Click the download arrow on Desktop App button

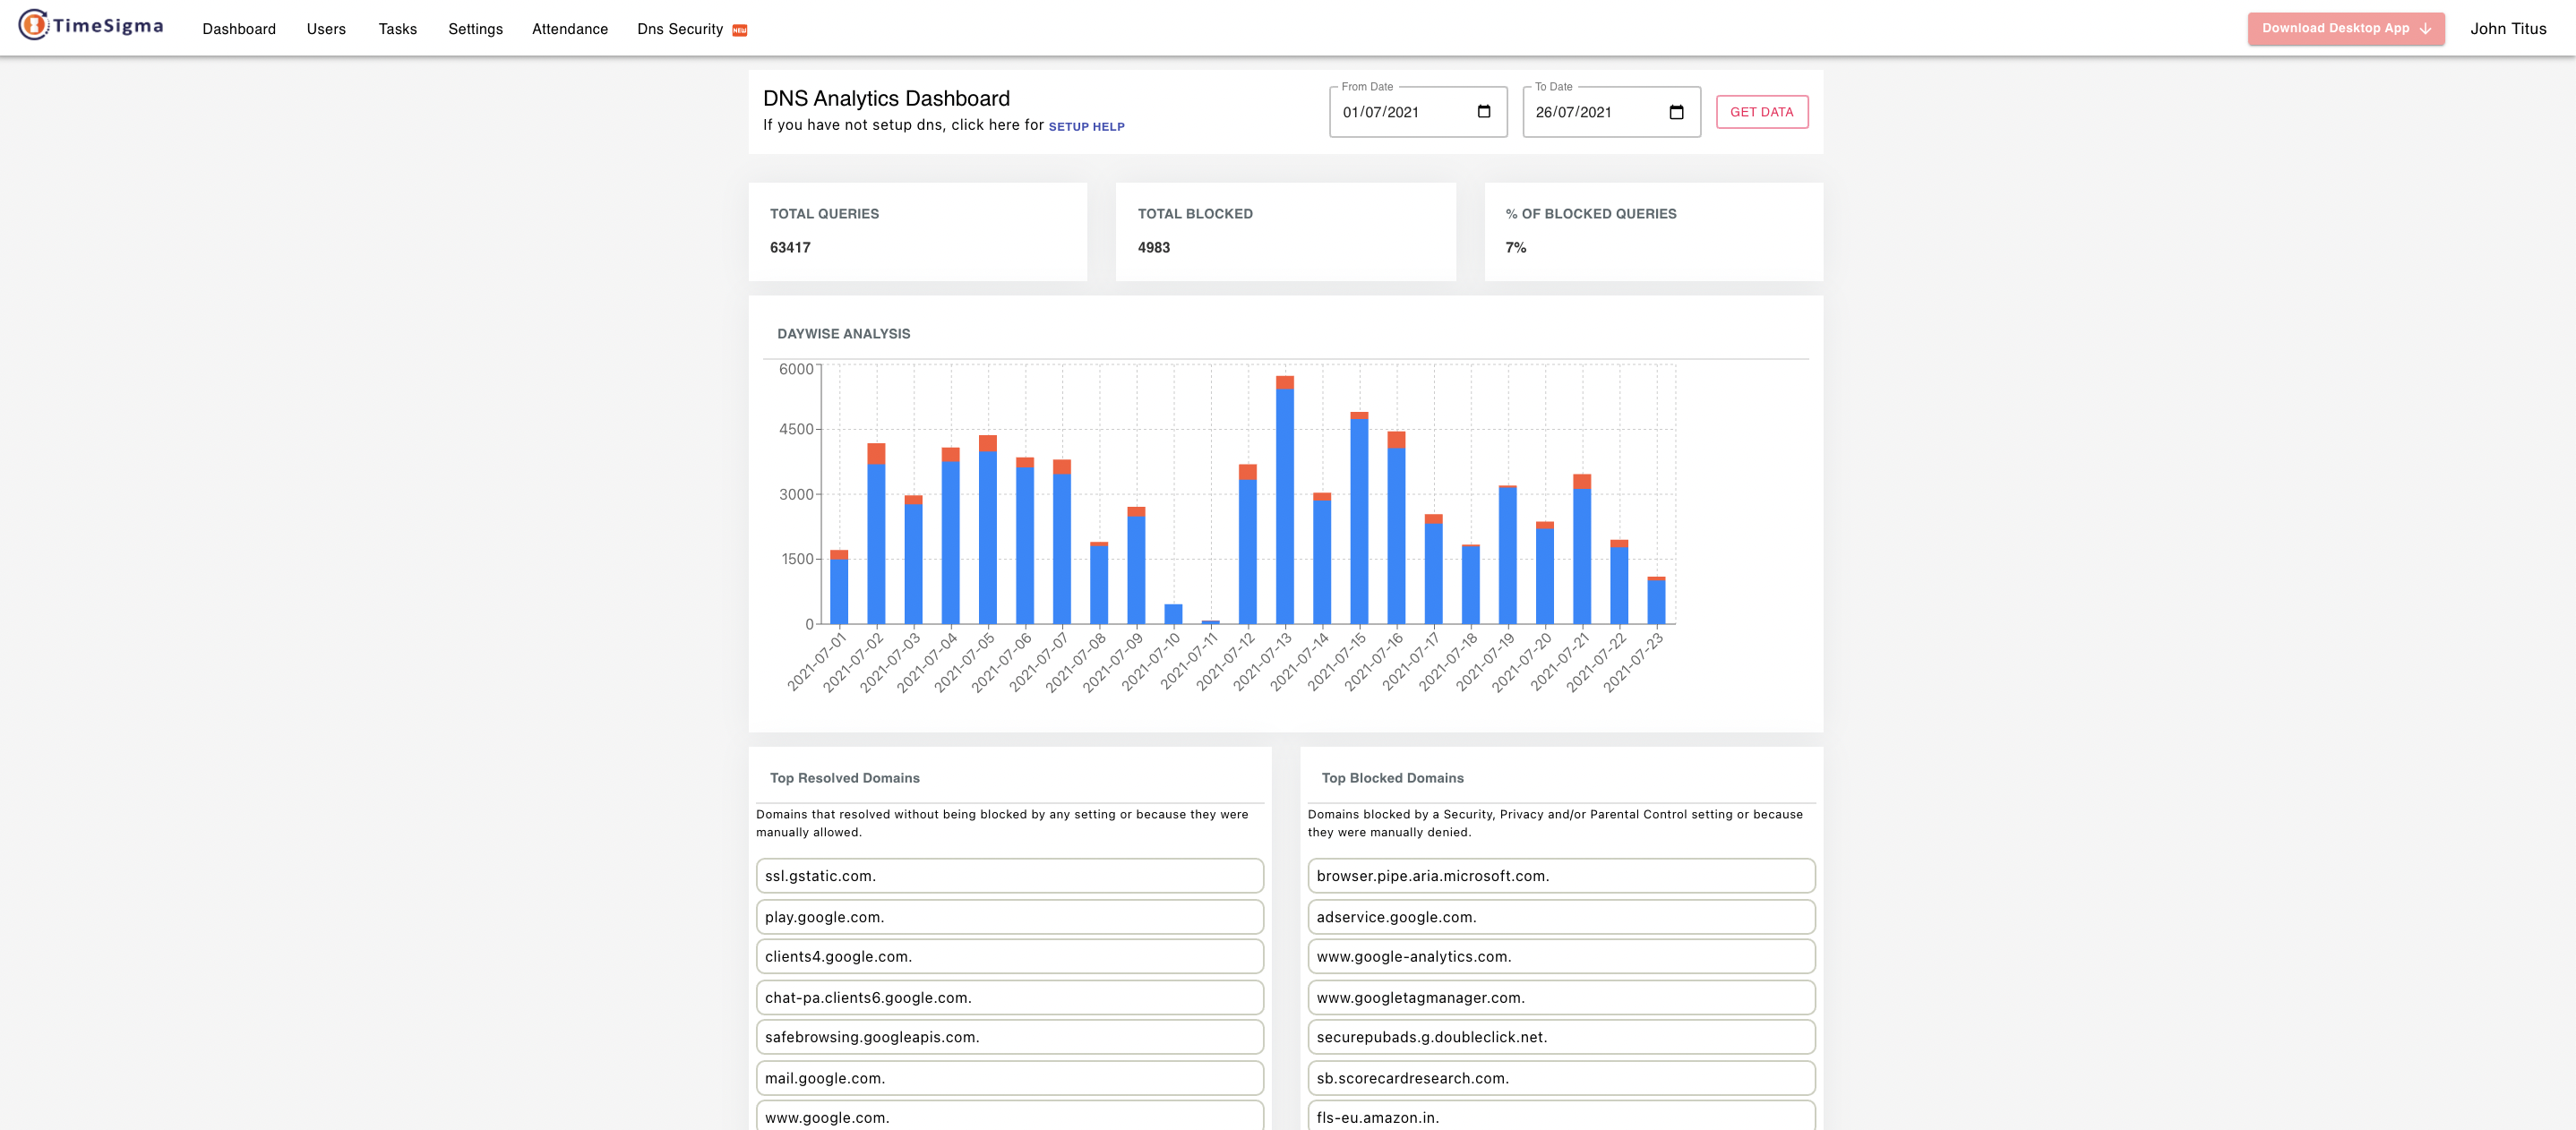2425,29
